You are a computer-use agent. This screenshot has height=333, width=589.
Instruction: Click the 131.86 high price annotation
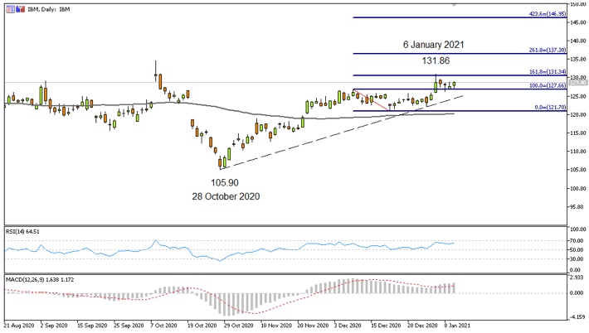coord(436,60)
